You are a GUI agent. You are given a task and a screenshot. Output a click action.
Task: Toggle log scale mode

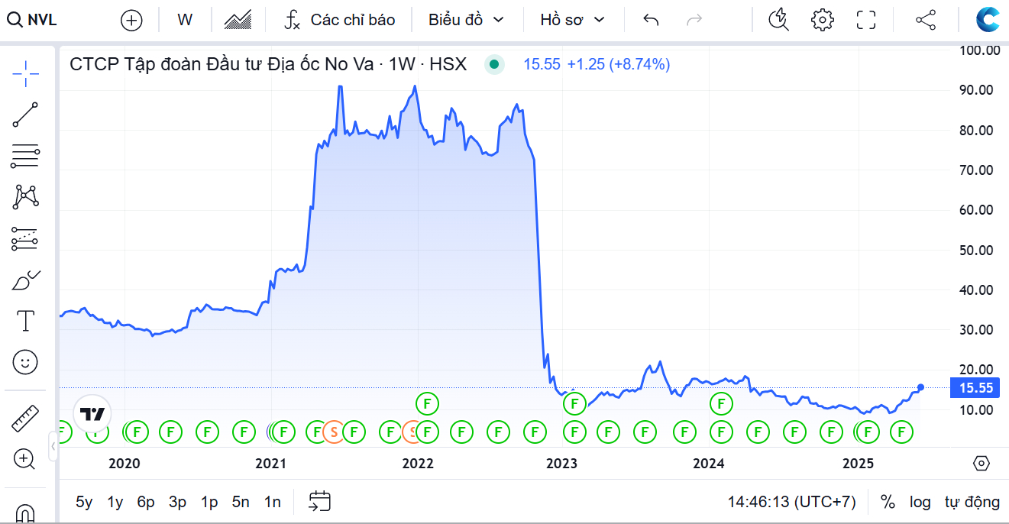(920, 502)
